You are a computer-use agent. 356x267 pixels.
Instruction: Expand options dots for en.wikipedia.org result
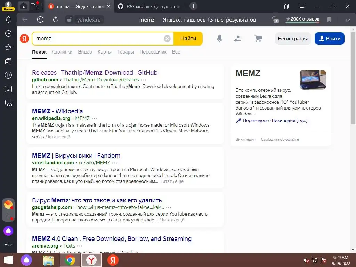click(94, 119)
